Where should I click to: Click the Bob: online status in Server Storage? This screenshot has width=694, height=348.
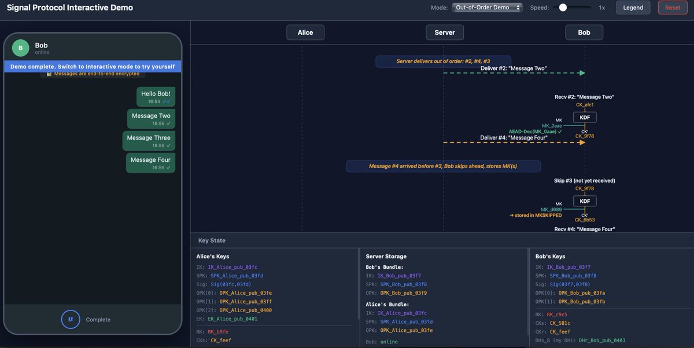click(x=382, y=342)
